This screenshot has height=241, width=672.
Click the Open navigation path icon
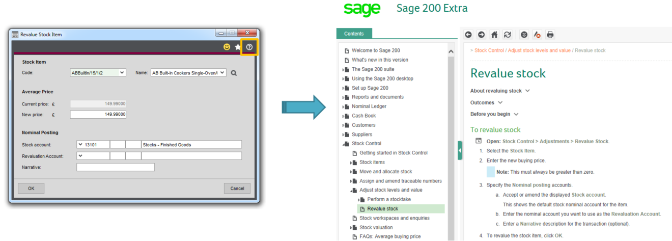(x=479, y=141)
